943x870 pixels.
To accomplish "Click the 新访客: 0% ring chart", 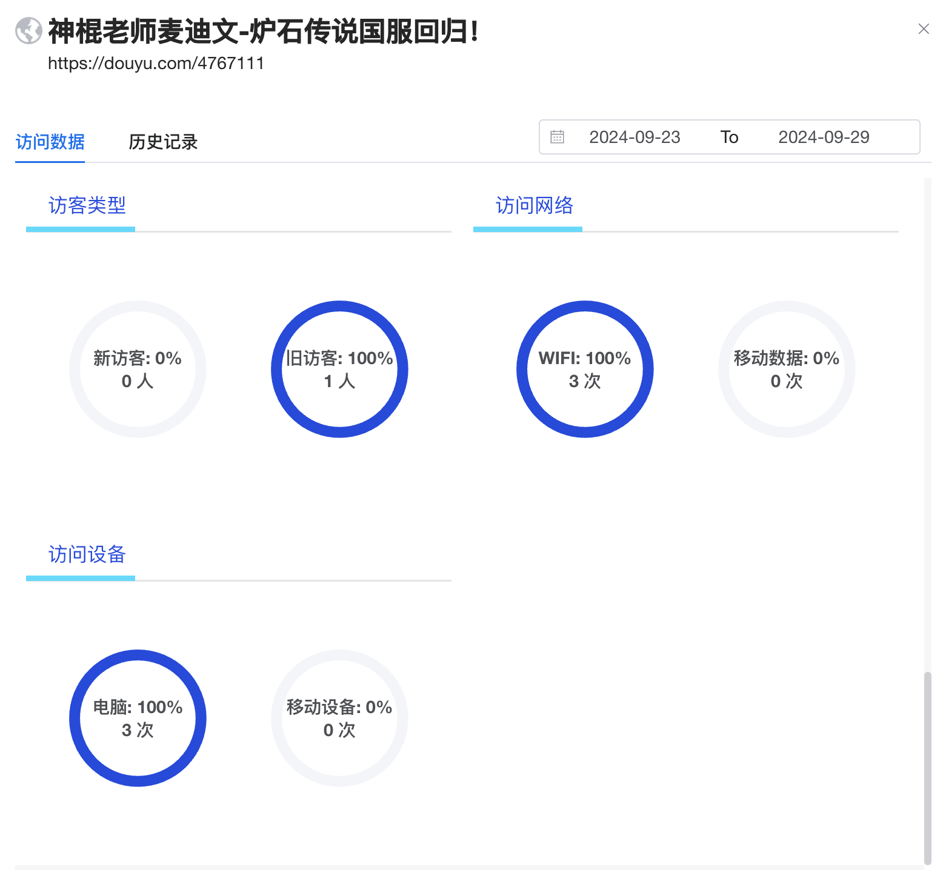I will tap(138, 369).
